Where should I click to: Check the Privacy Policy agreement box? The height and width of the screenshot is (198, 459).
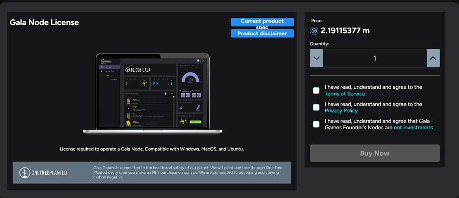click(316, 107)
